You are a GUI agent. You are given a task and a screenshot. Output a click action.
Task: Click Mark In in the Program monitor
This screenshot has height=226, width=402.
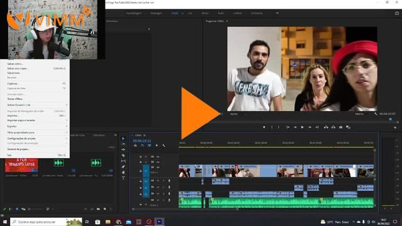pyautogui.click(x=272, y=127)
